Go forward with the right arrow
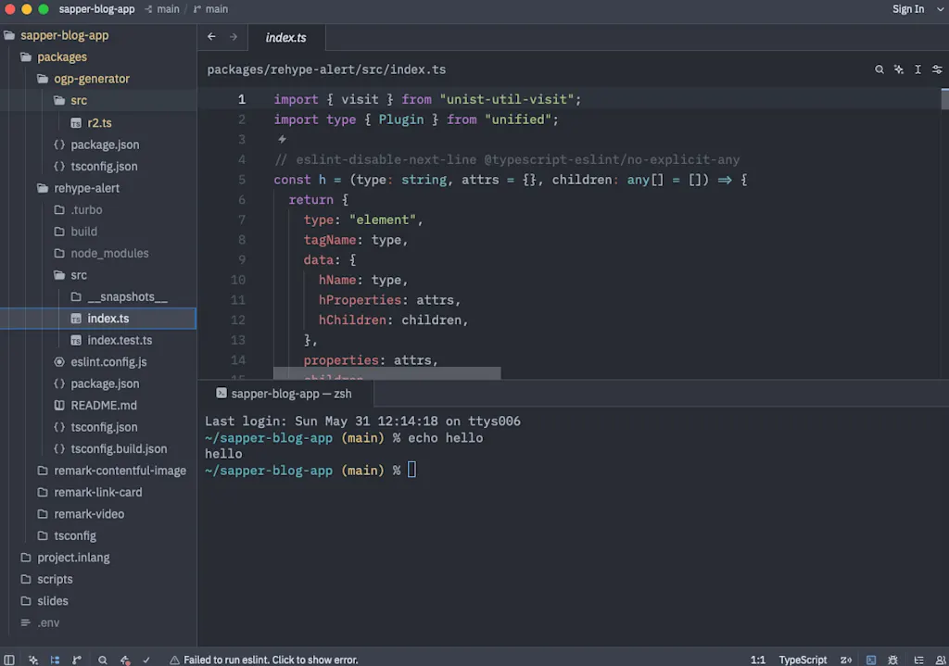The height and width of the screenshot is (666, 949). point(234,36)
